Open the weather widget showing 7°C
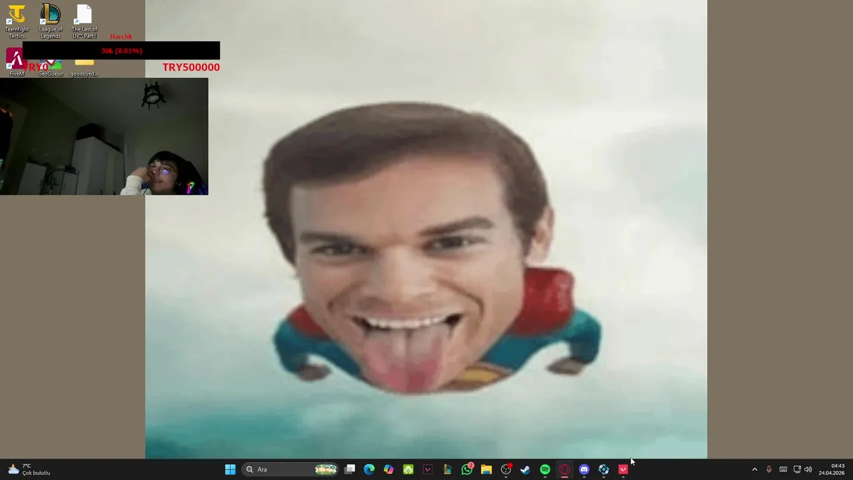Image resolution: width=853 pixels, height=480 pixels. click(28, 469)
